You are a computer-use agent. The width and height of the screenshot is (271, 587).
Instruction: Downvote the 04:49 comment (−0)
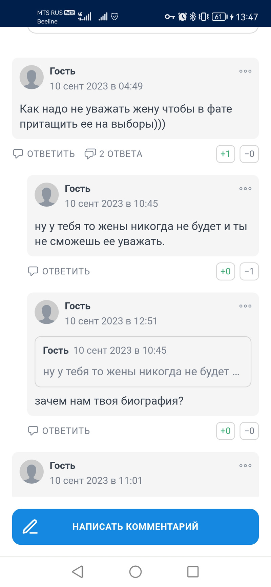pos(249,154)
